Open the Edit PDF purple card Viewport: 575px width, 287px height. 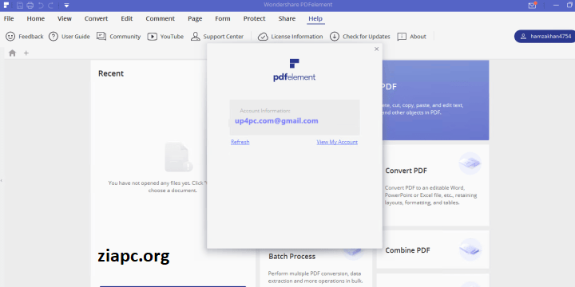click(x=436, y=100)
